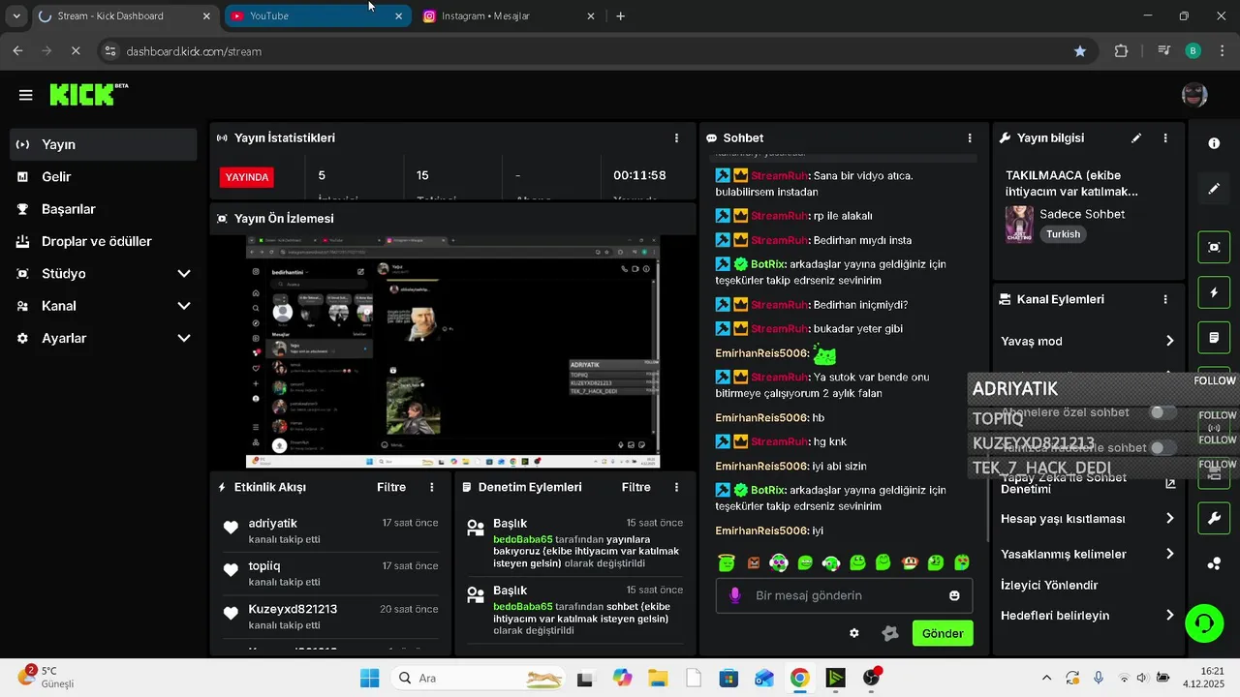Open the Yayın İstatistikleri options menu
The width and height of the screenshot is (1240, 697).
[676, 138]
